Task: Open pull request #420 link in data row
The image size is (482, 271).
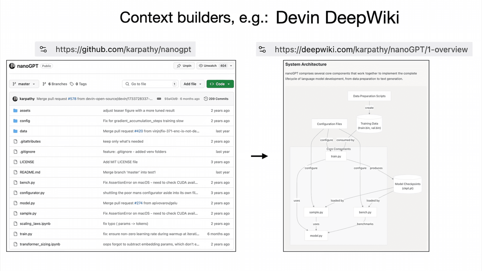Action: point(139,131)
